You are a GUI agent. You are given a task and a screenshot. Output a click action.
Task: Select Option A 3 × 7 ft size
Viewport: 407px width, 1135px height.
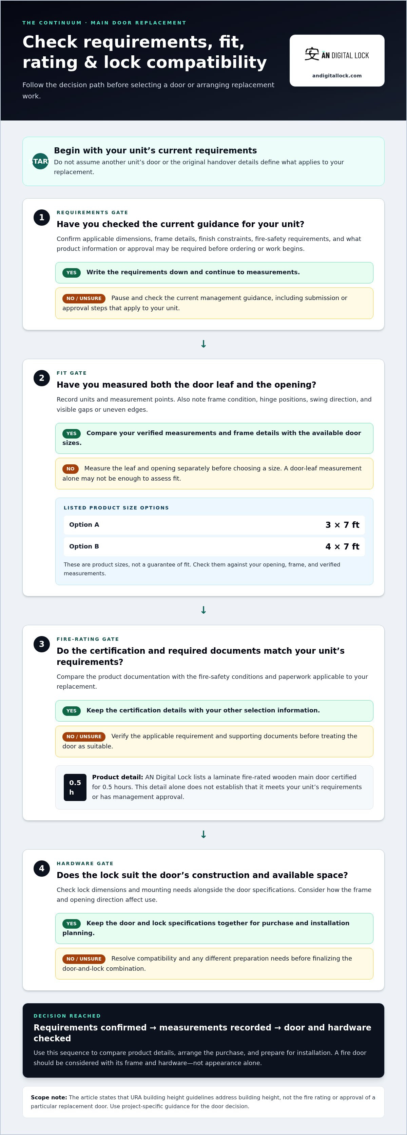214,525
